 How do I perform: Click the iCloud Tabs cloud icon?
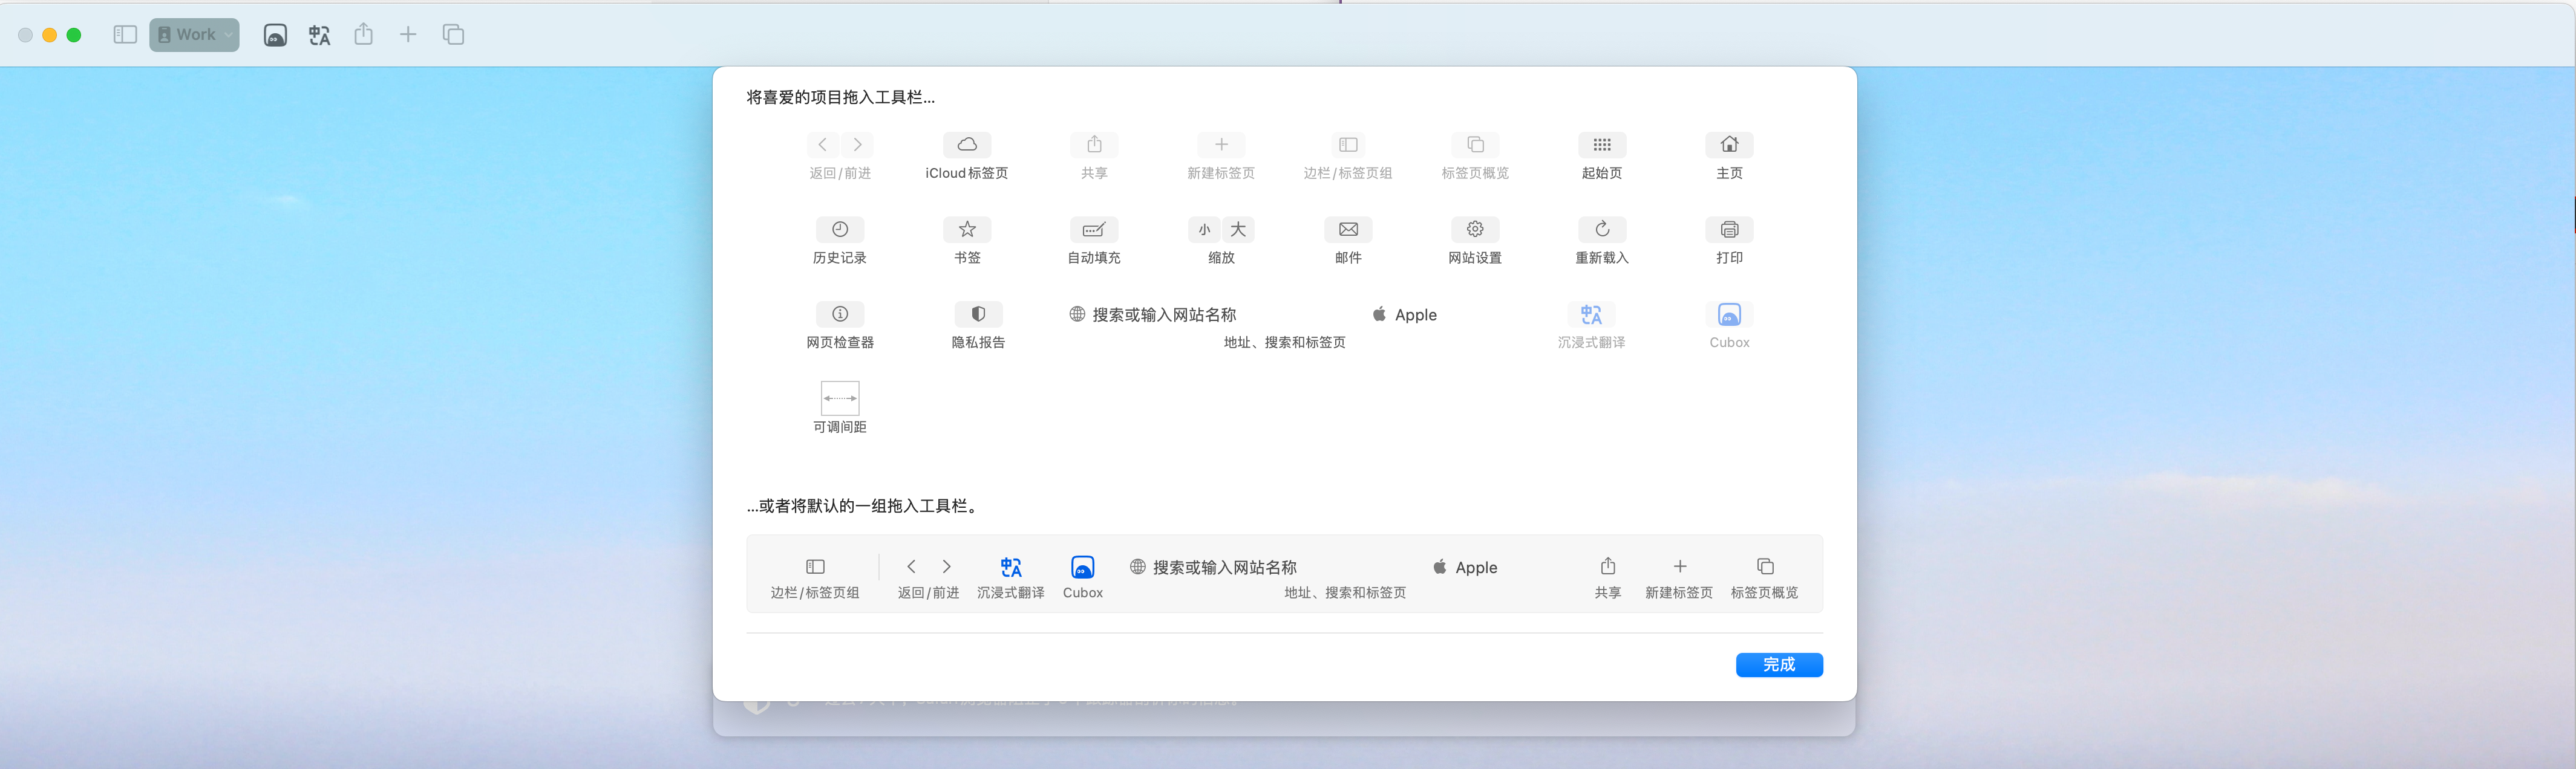[966, 145]
